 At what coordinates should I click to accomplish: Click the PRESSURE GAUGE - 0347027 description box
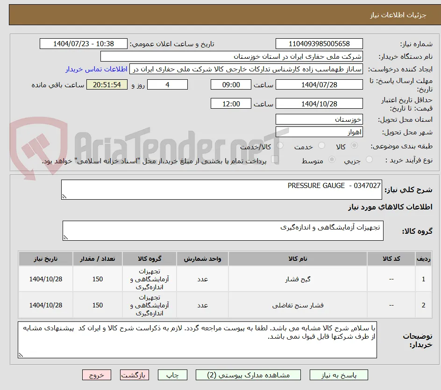[x=221, y=189]
